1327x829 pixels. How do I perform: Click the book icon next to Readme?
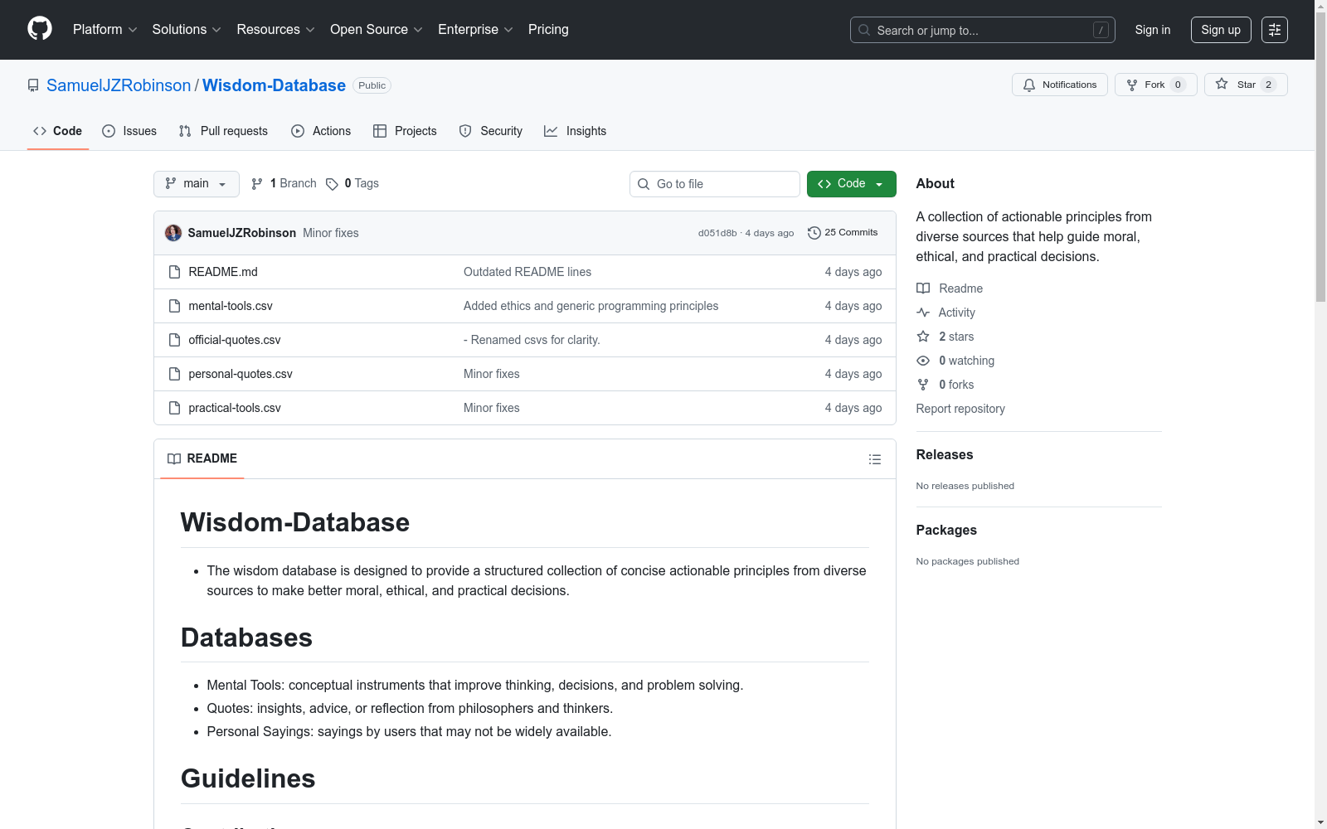pos(923,288)
